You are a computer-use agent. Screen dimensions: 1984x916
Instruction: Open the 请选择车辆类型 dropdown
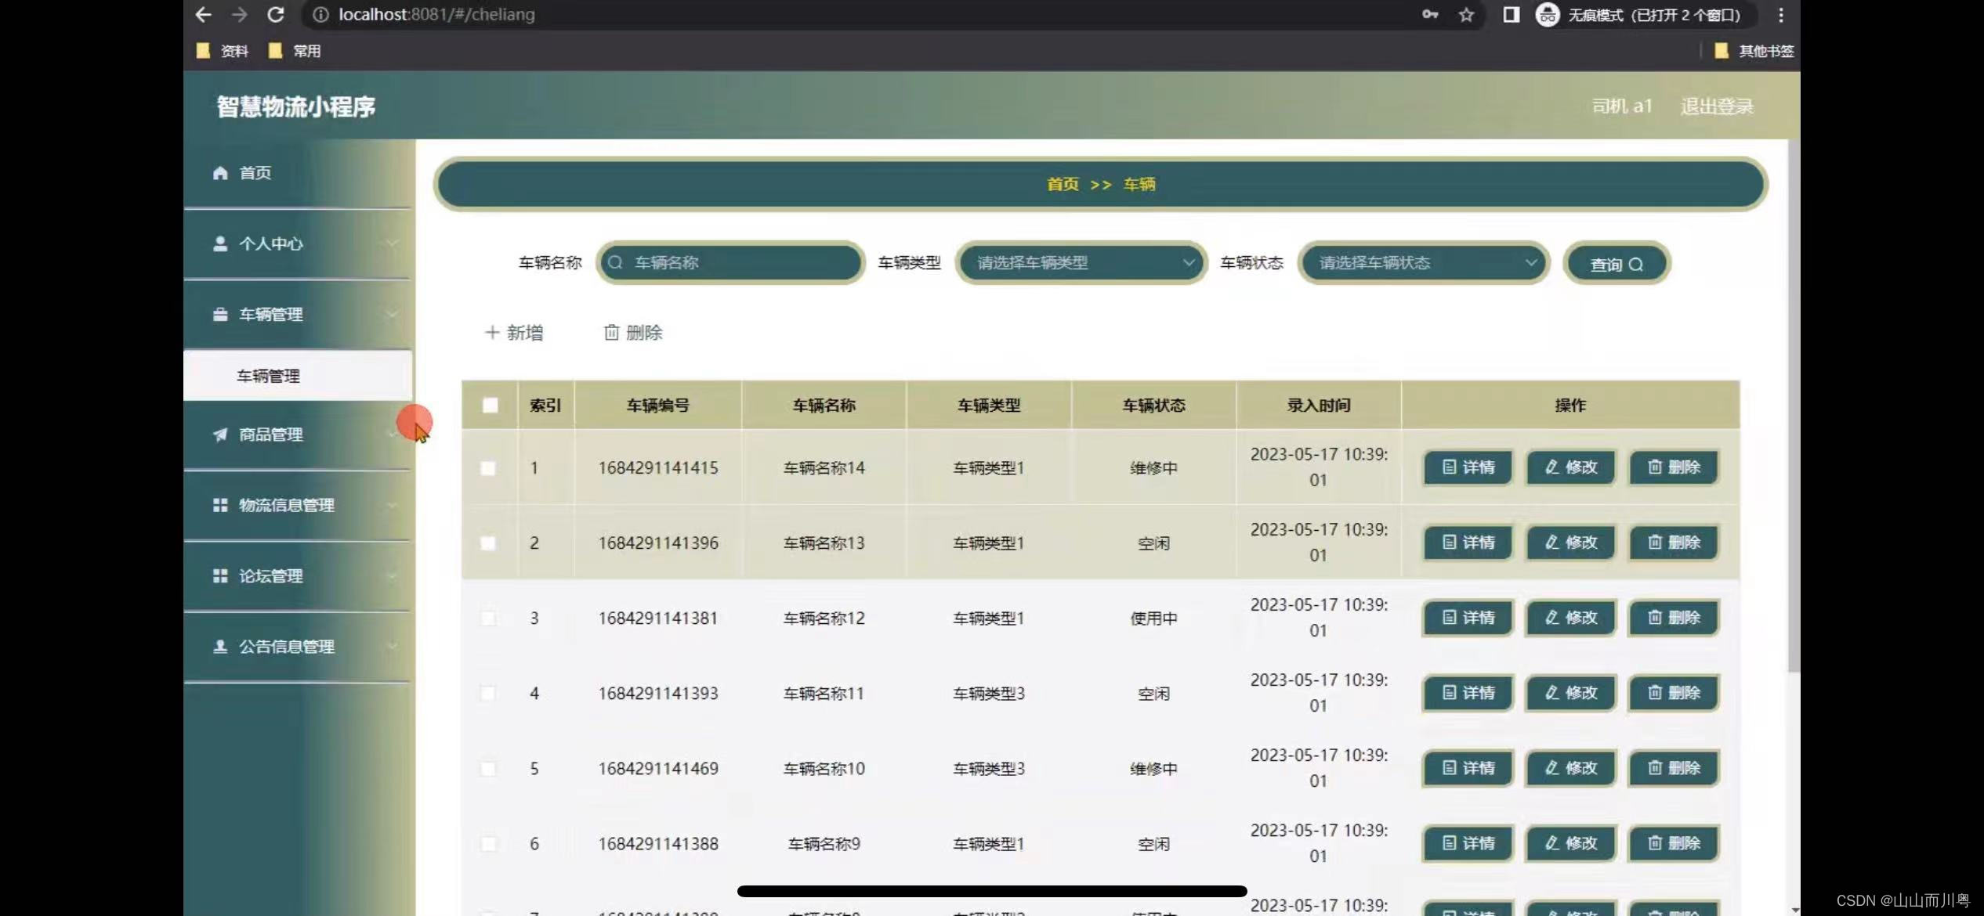click(x=1081, y=263)
